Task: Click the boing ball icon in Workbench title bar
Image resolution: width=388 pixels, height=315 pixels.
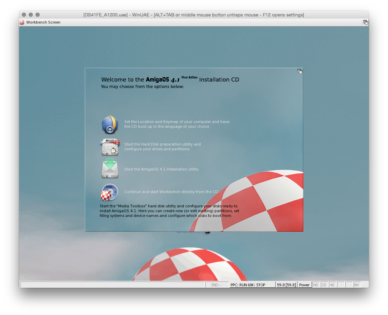Action: coord(22,22)
